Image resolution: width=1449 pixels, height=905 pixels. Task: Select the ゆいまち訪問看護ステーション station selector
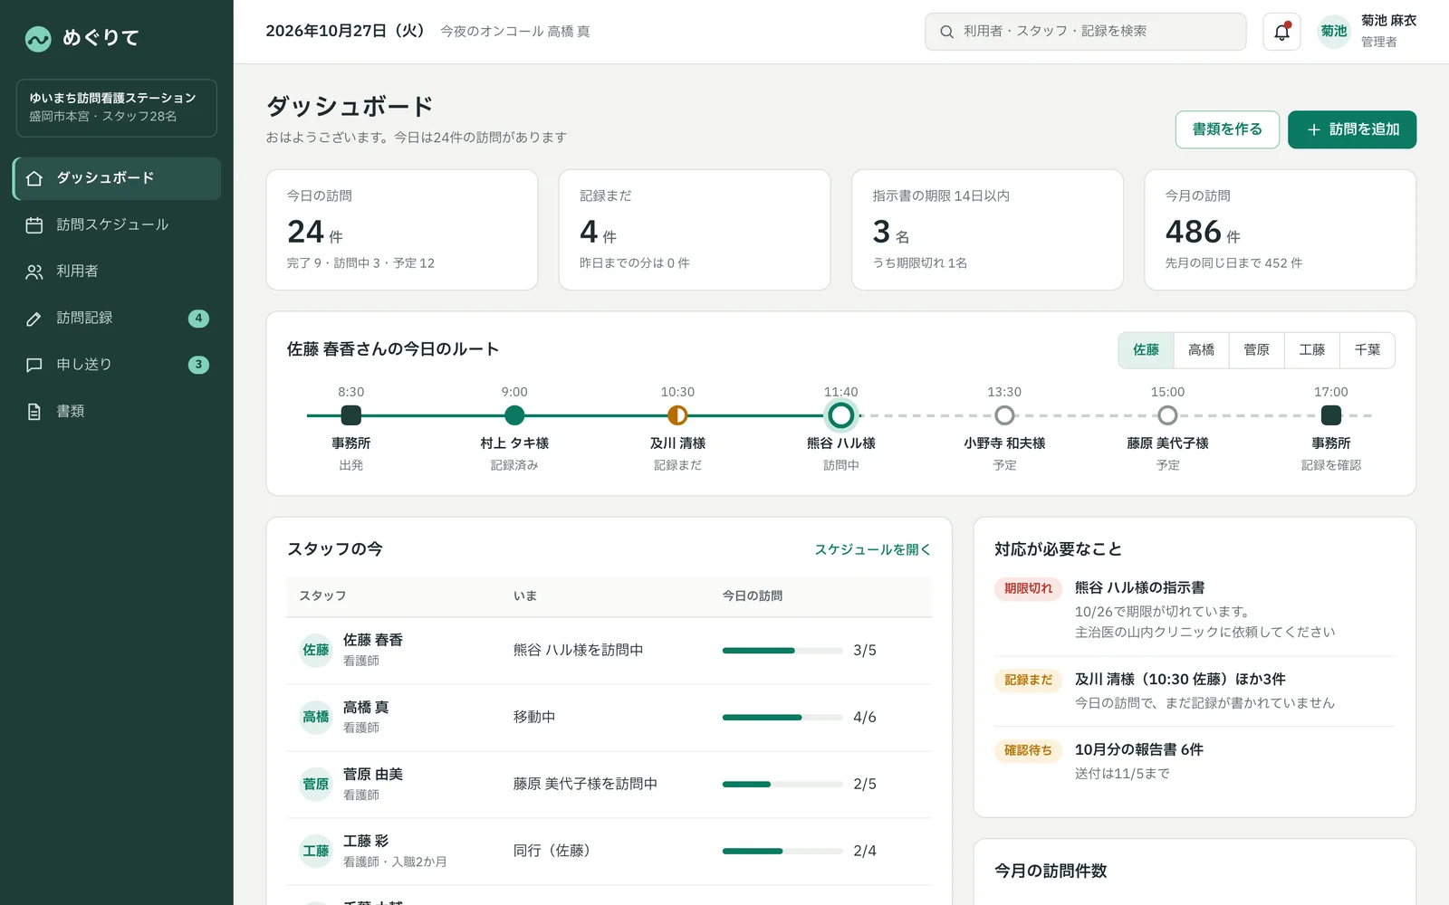point(117,108)
